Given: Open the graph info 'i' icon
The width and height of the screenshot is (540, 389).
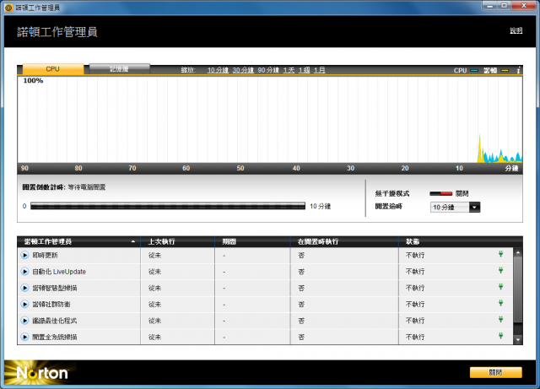Looking at the screenshot, I should (x=518, y=70).
